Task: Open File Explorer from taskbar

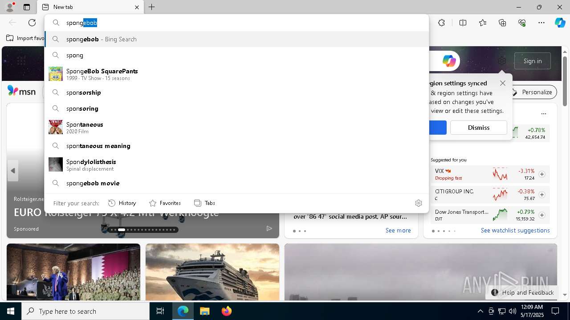Action: (204, 311)
